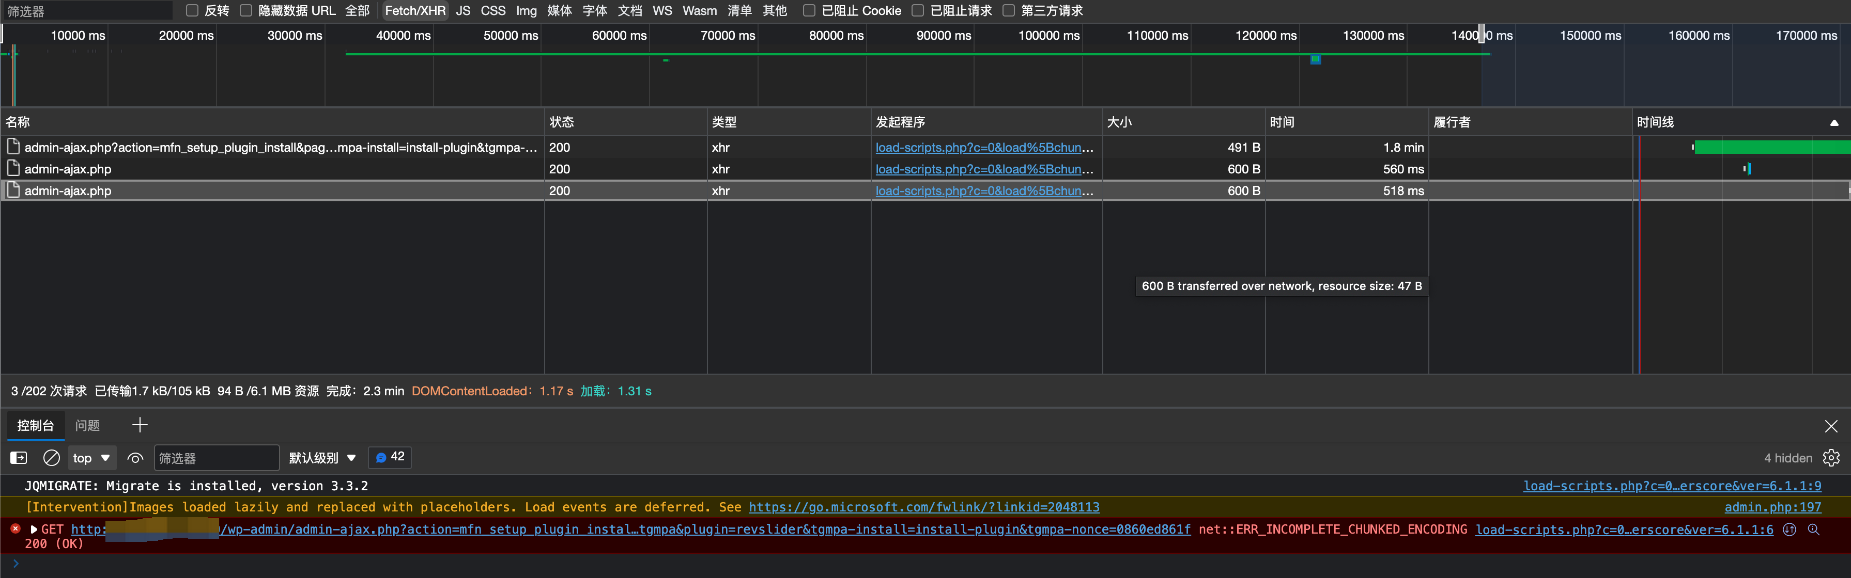Click the 42 messages badge
The width and height of the screenshot is (1851, 578).
pos(390,457)
